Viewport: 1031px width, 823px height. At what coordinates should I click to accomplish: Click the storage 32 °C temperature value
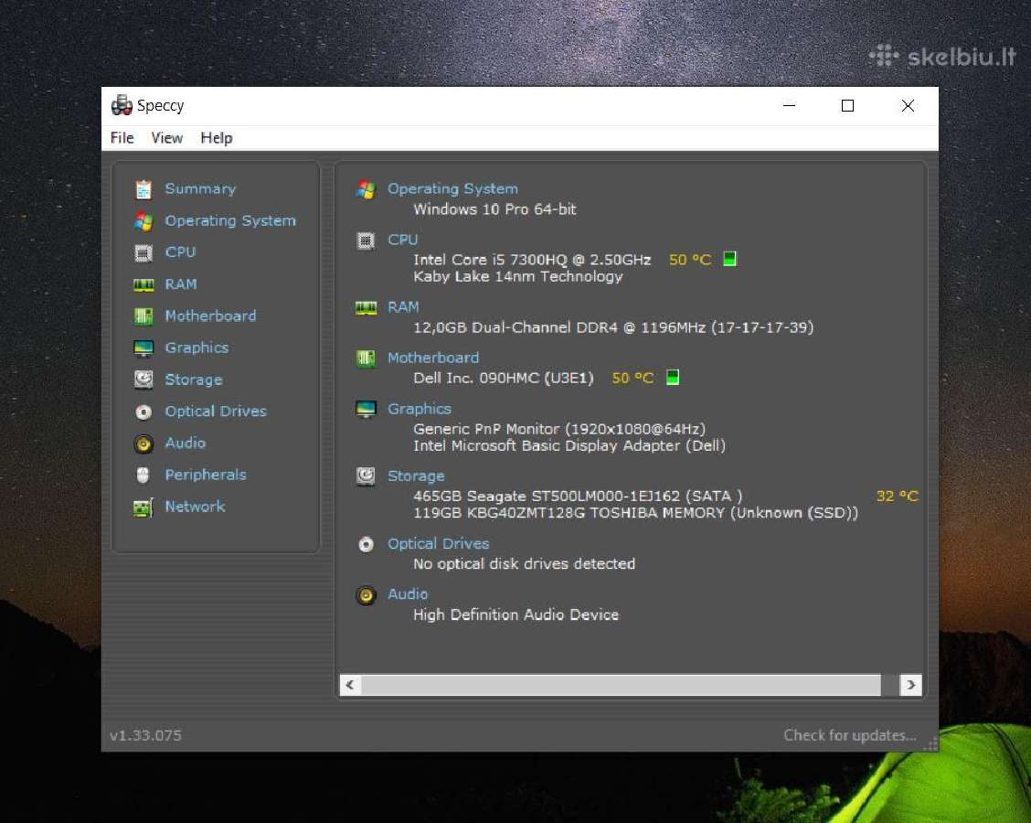pyautogui.click(x=897, y=496)
